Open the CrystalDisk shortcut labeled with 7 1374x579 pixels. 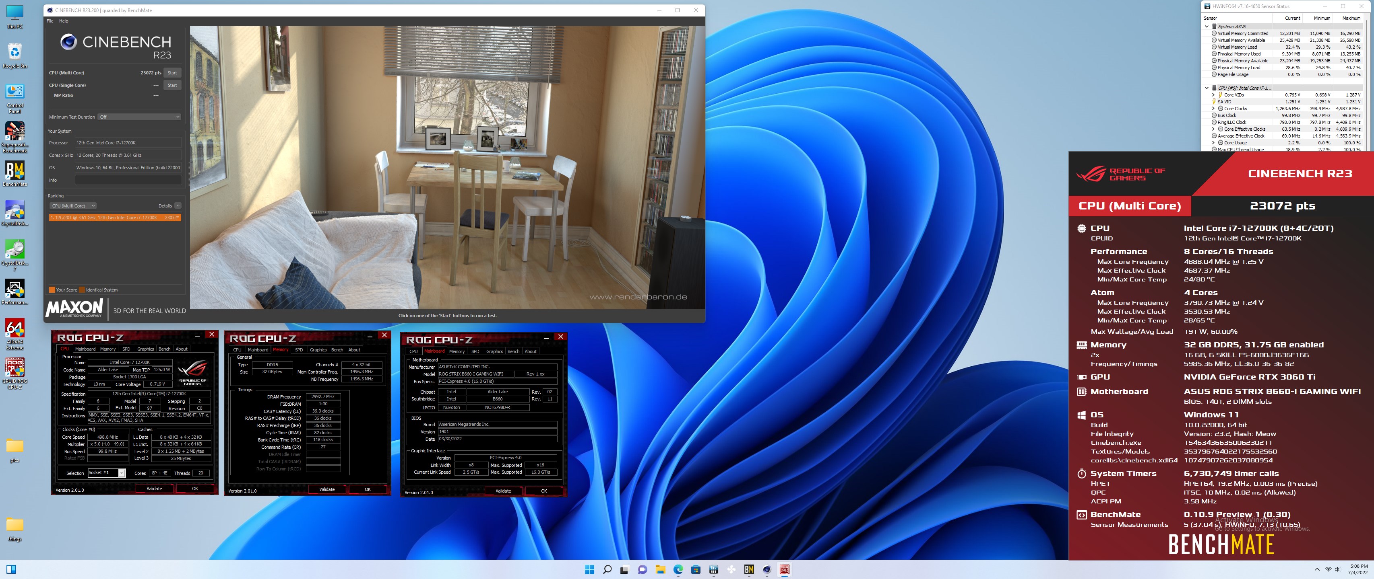click(x=14, y=255)
